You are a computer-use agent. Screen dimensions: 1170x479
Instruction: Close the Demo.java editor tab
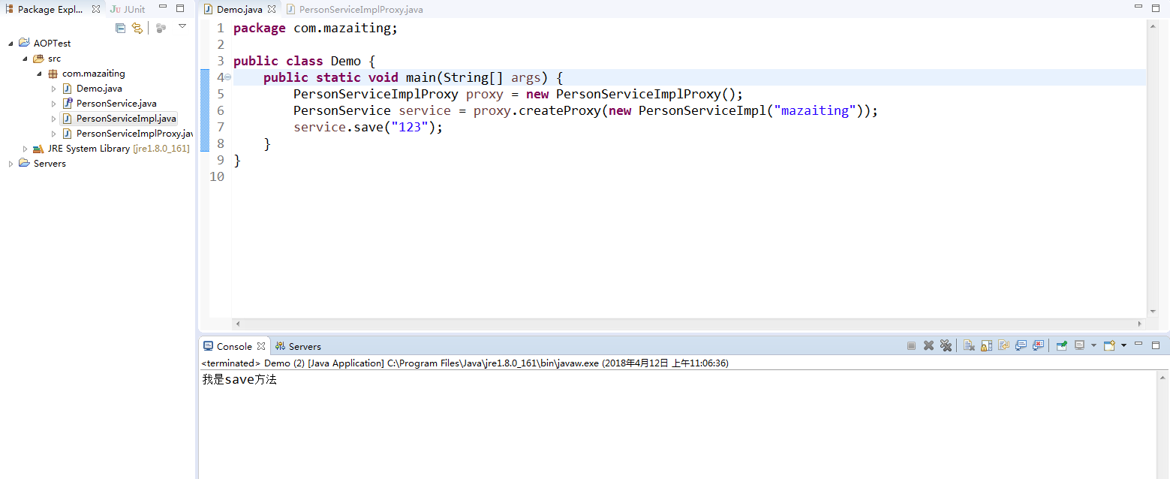point(272,10)
